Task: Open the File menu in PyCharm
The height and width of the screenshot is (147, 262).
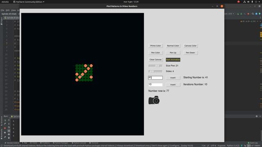Action: 2,10
